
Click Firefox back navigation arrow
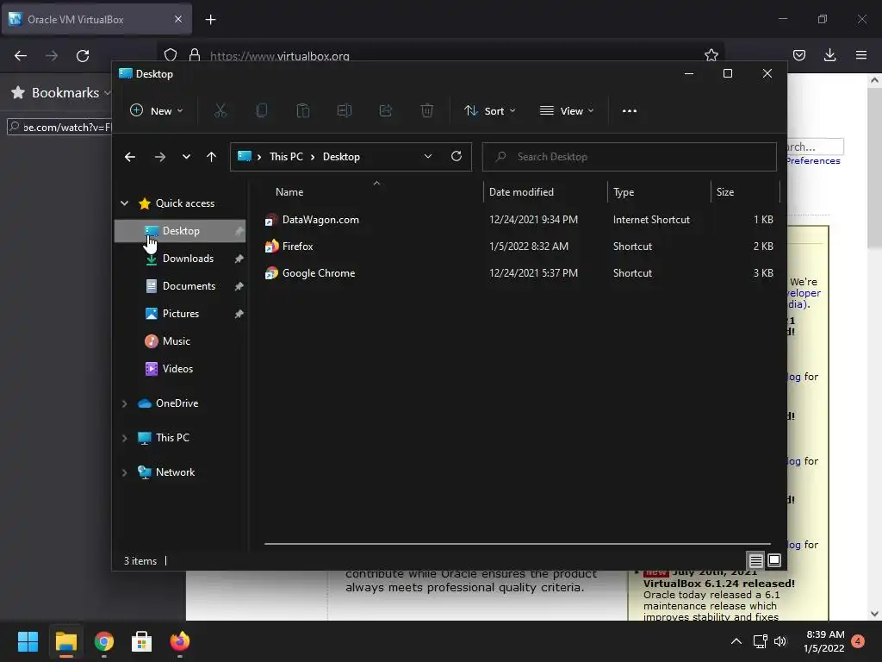pyautogui.click(x=21, y=56)
